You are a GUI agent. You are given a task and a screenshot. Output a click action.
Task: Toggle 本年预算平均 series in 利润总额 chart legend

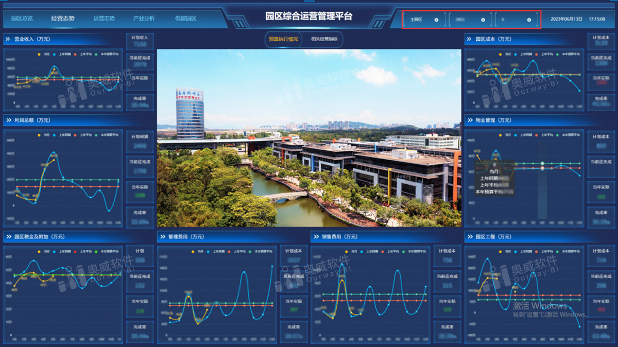point(107,135)
